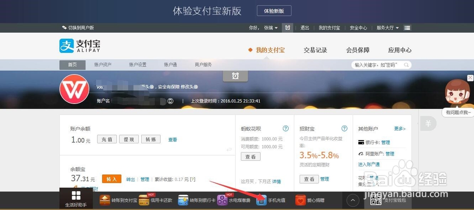
Task: Click the 支付宝钱包 QR code icon
Action: (376, 200)
